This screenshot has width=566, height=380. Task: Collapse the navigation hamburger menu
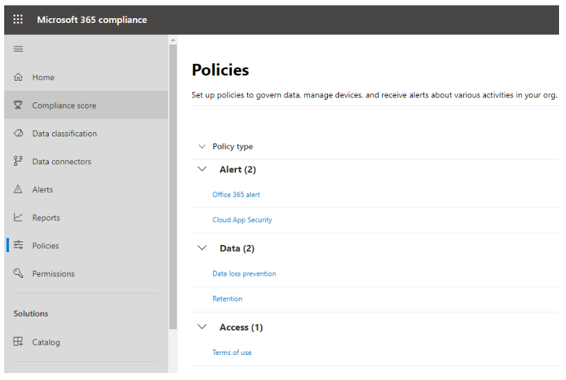[18, 49]
